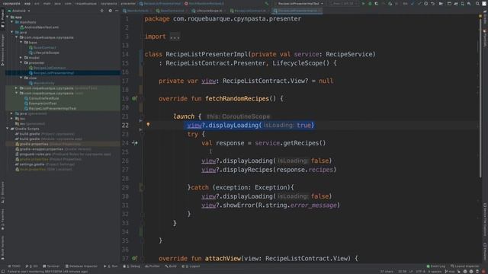
Task: Run the selected configuration with green play icon
Action: (363, 4)
